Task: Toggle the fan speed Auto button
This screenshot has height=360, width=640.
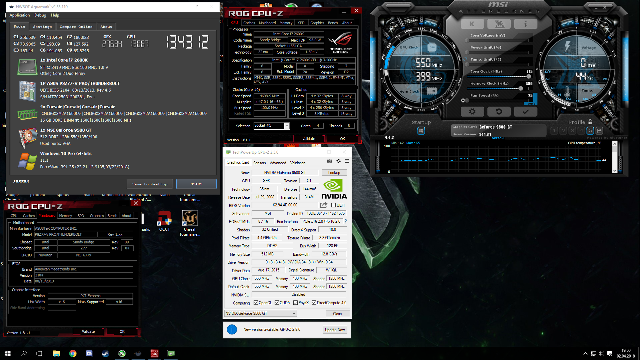Action: [x=532, y=104]
